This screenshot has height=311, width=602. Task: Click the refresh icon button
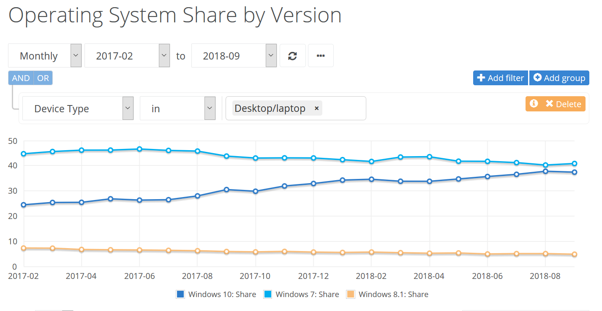pos(292,56)
